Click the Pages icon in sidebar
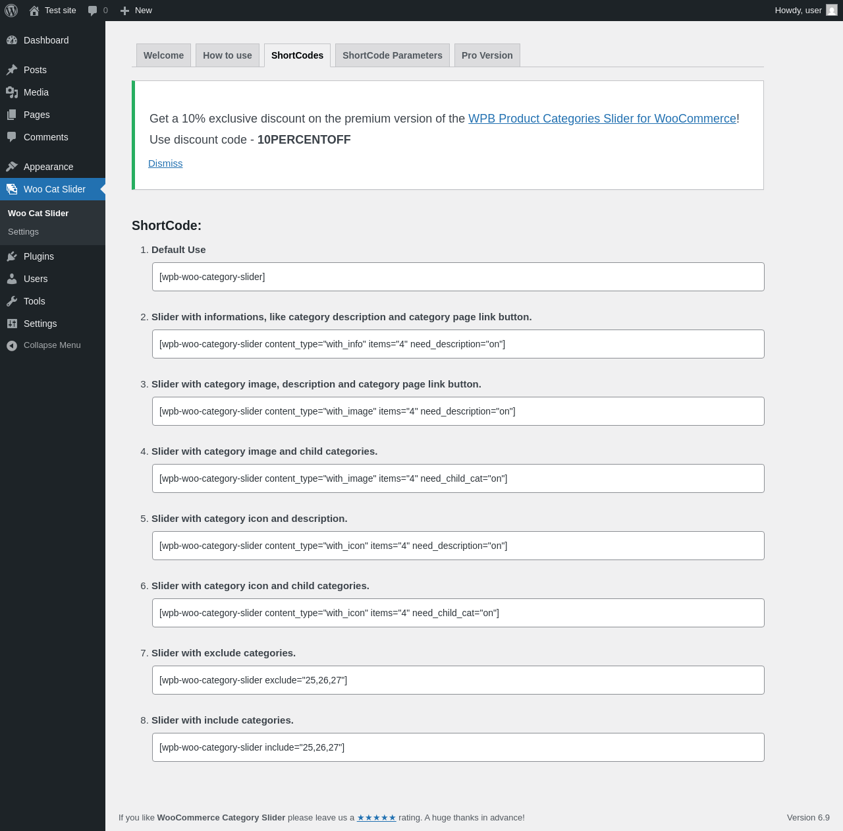 click(12, 115)
